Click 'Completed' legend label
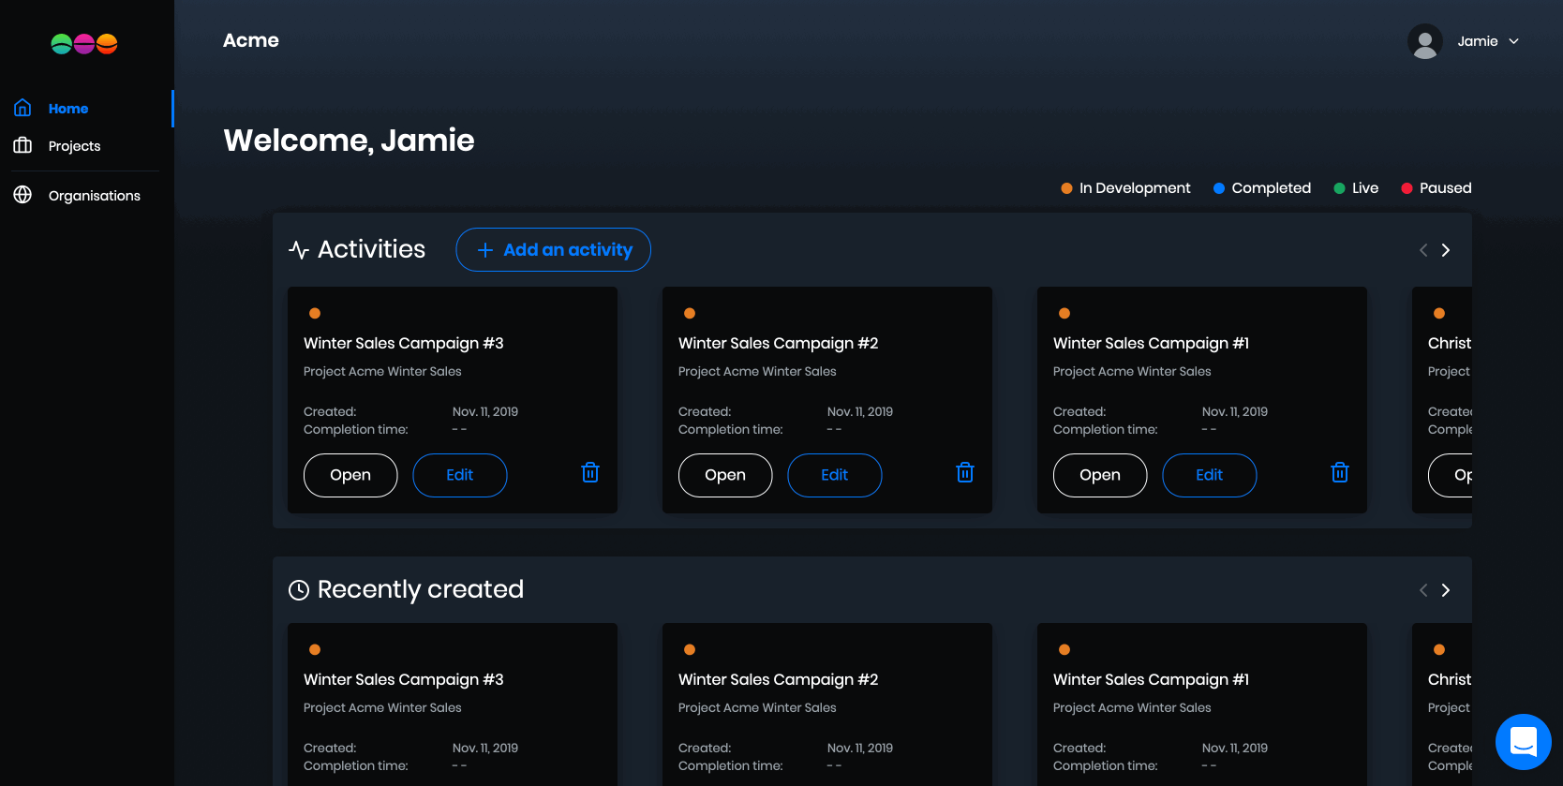The image size is (1563, 786). [x=1272, y=188]
